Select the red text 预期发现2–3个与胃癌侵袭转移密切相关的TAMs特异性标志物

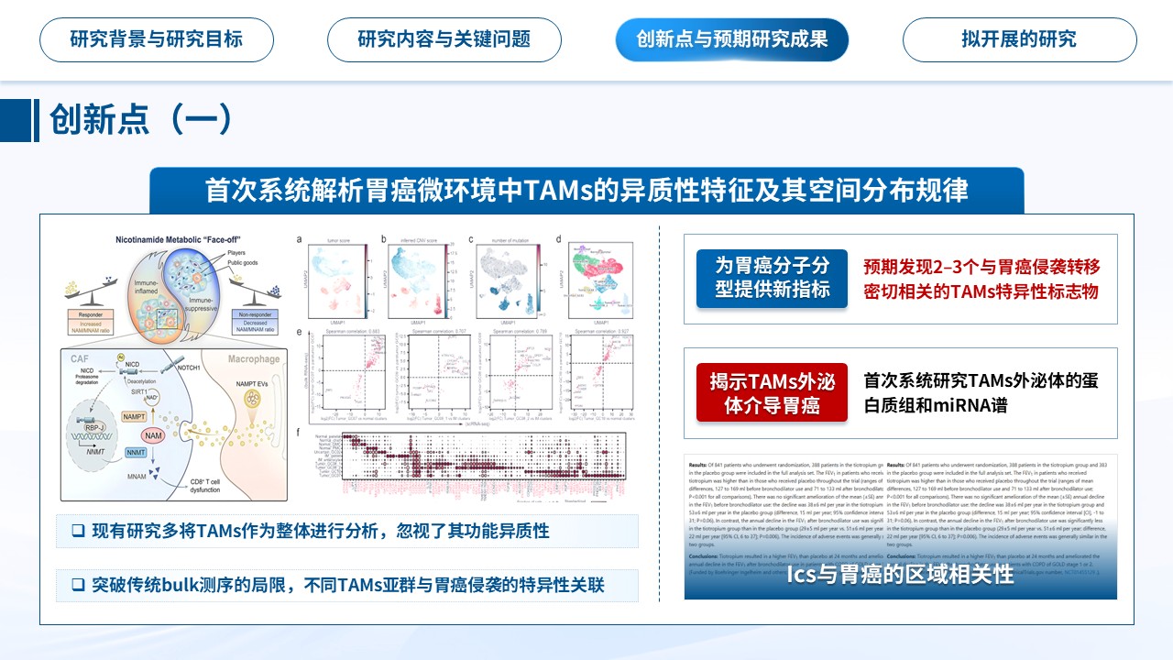(981, 278)
